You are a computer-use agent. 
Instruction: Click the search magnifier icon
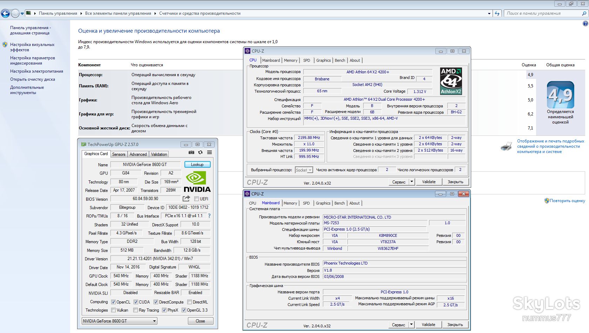584,13
